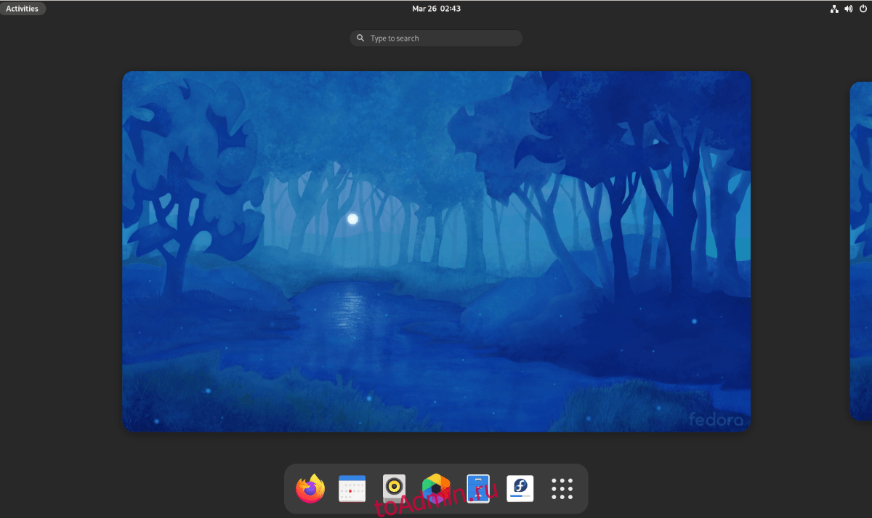
Task: Start Rhythmbox music player
Action: [x=394, y=488]
